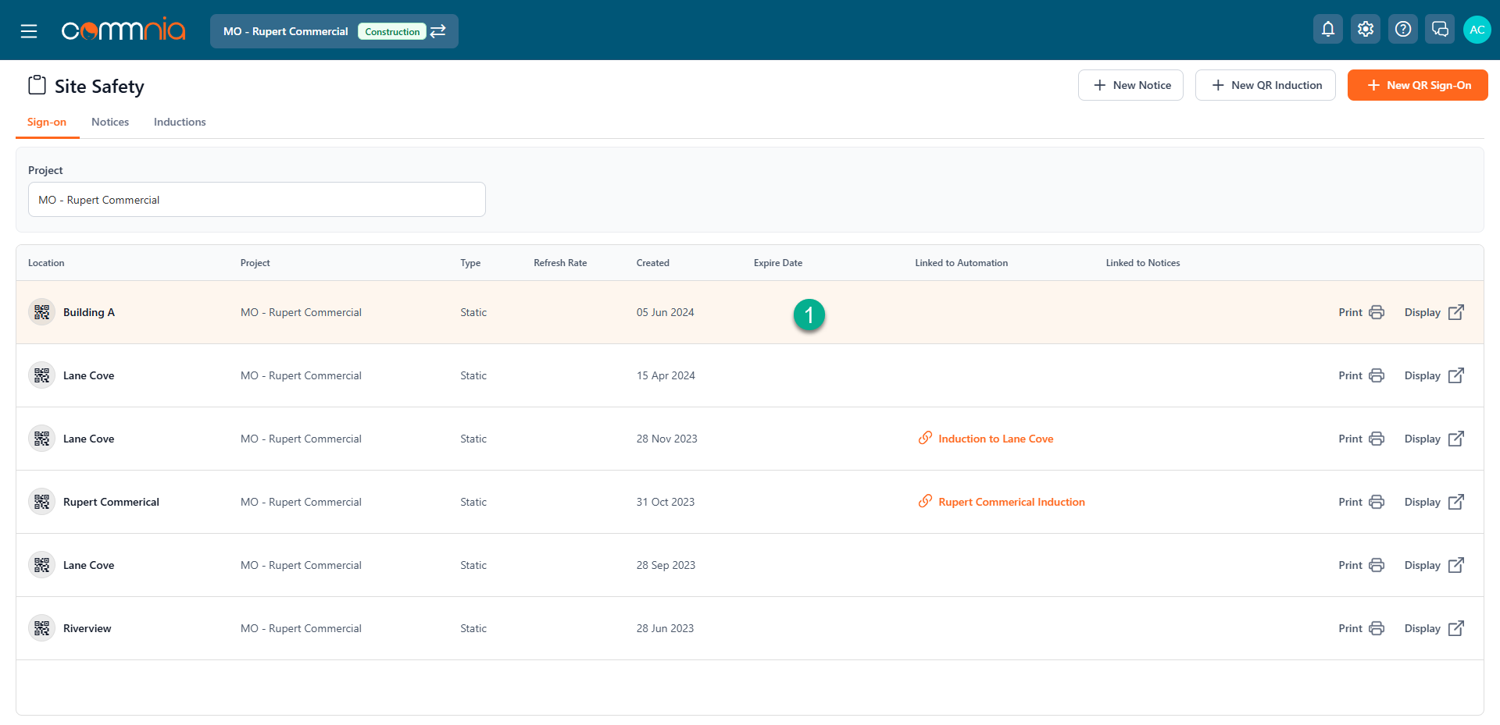1500x725 pixels.
Task: Print the Riverview sign-on
Action: 1361,628
